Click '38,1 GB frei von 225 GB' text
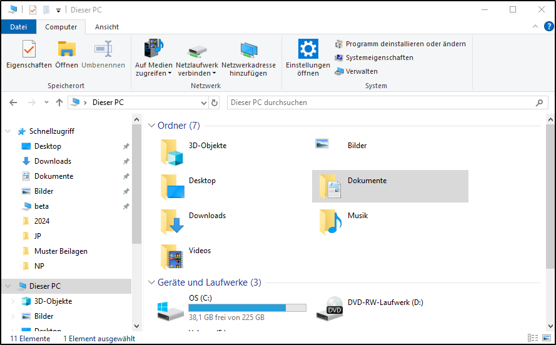Screen dimensions: 556x345 click(x=226, y=317)
